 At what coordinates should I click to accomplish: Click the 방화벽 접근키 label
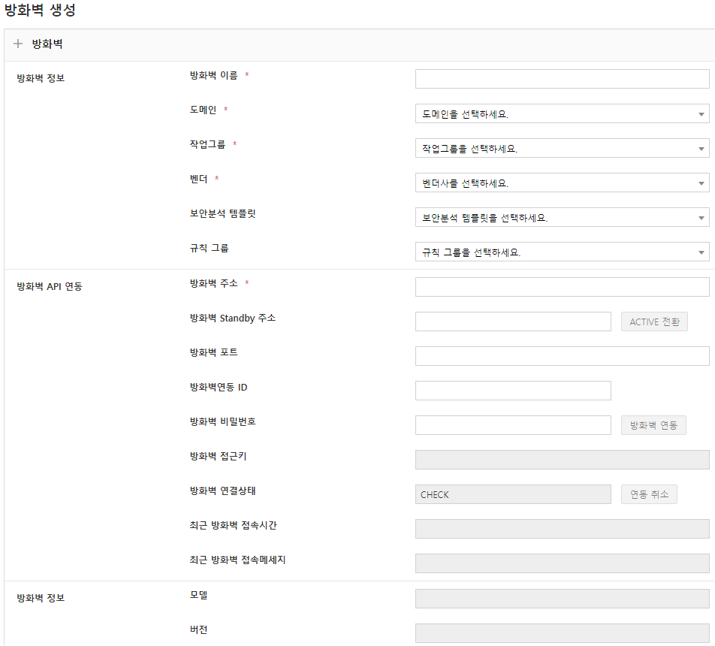[218, 456]
